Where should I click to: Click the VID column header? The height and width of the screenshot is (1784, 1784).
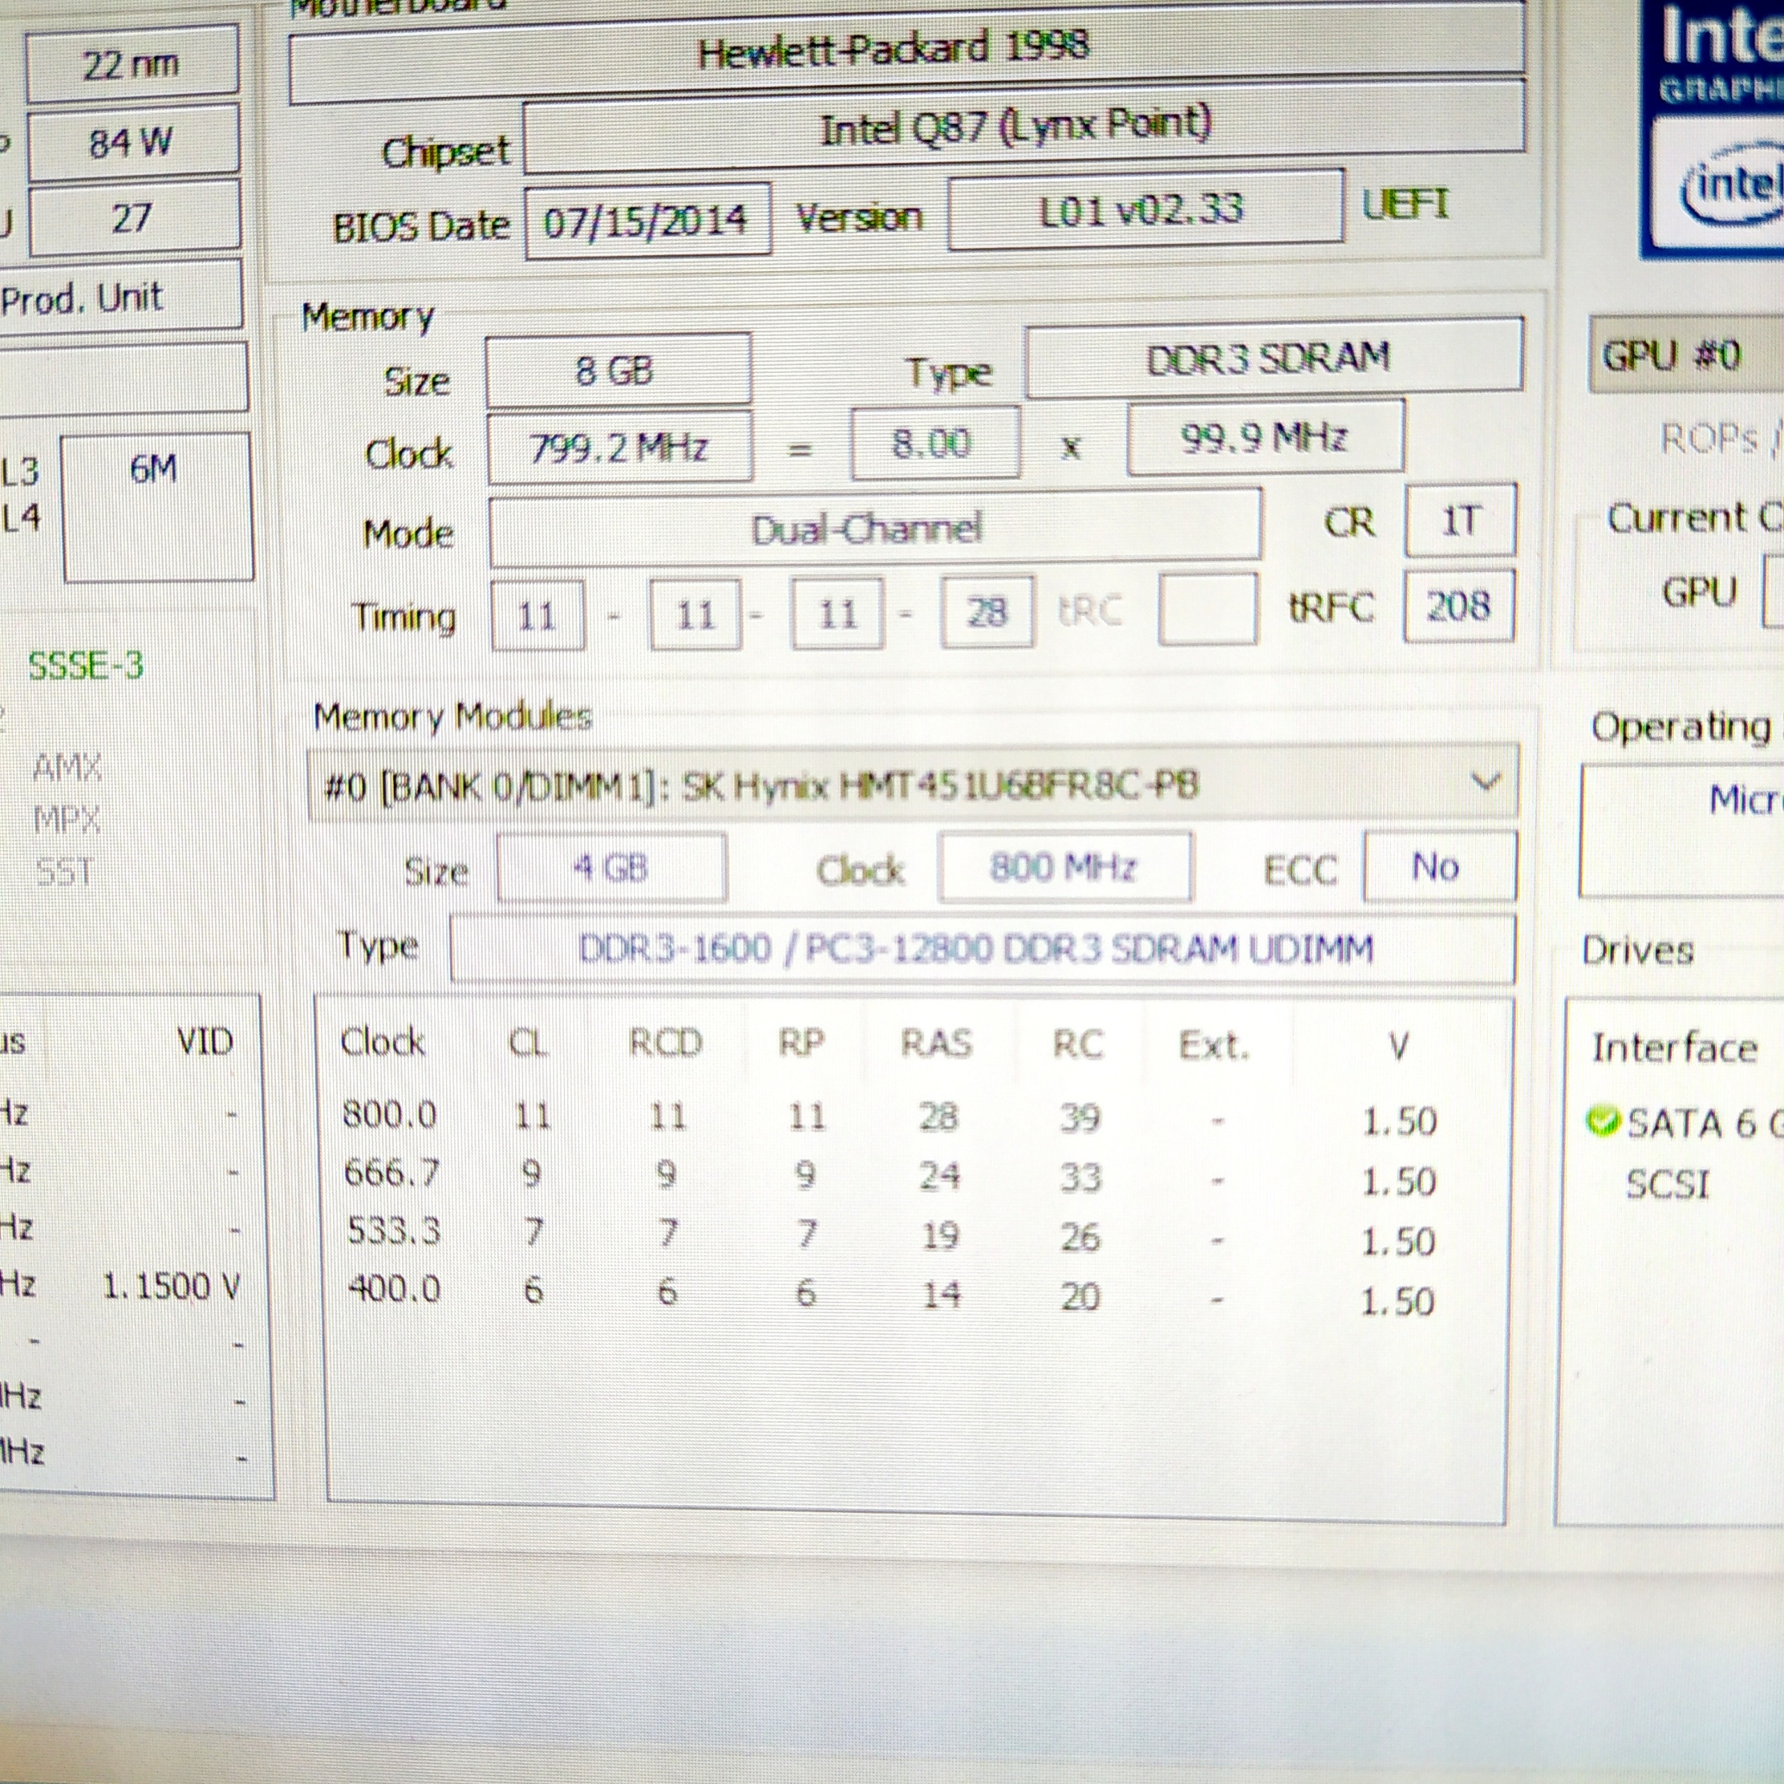point(205,1042)
